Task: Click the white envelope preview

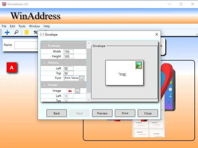Action: coord(124,73)
